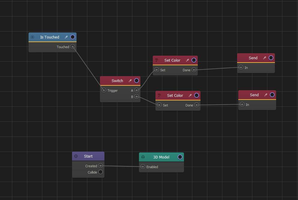Click the pencil edit icon on Is Touched node
This screenshot has height=200, width=298.
[66, 37]
